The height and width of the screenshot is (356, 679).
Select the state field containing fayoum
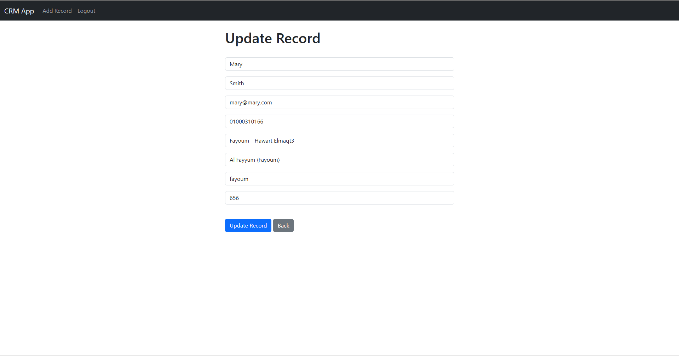click(339, 179)
